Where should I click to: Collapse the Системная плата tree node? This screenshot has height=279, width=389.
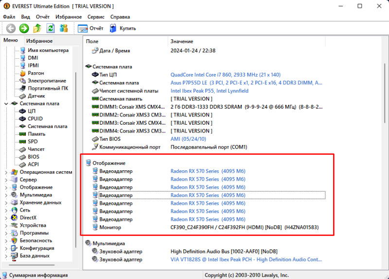tap(6, 103)
